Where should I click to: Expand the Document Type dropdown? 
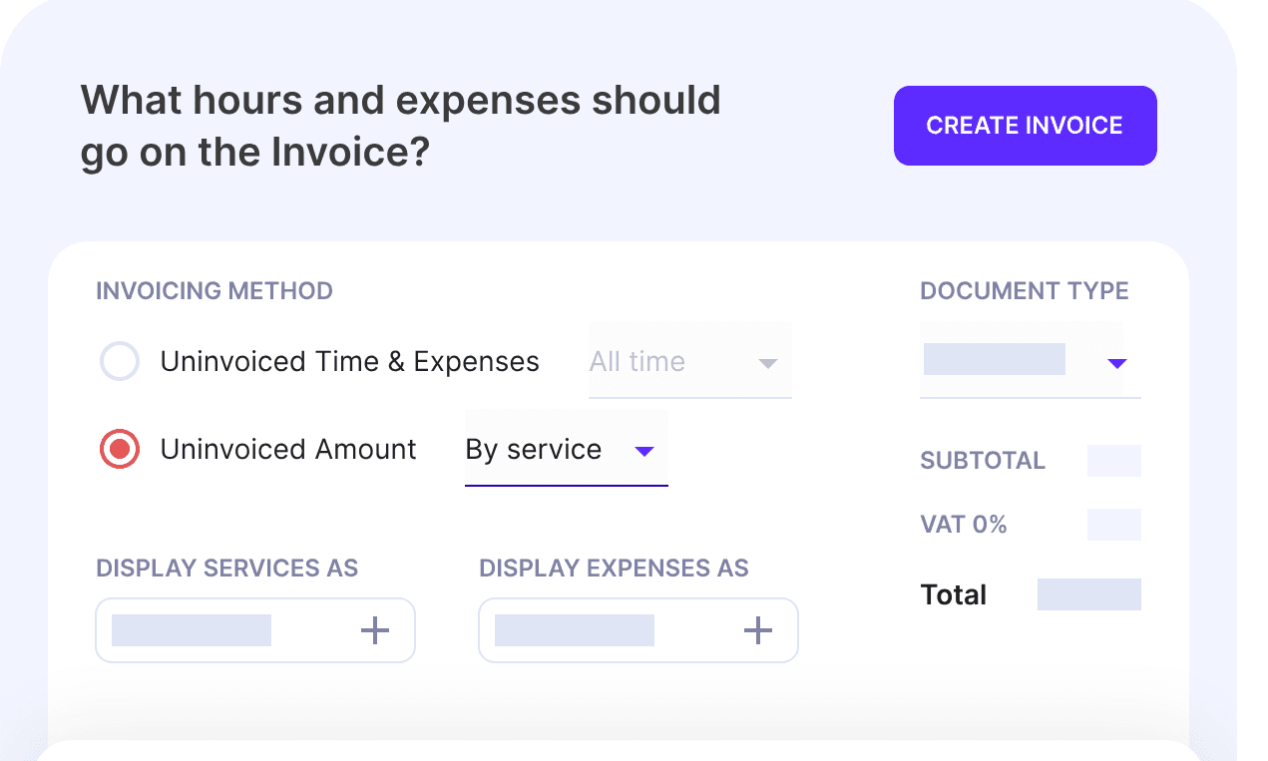[1031, 361]
